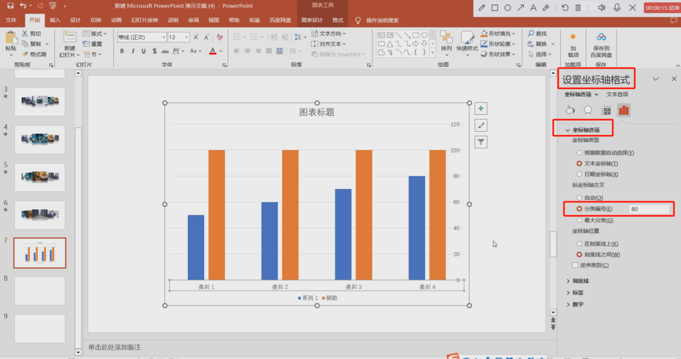Select the Format Painter (格式刷) tool
Viewport: 681px width, 359px height.
(34, 54)
